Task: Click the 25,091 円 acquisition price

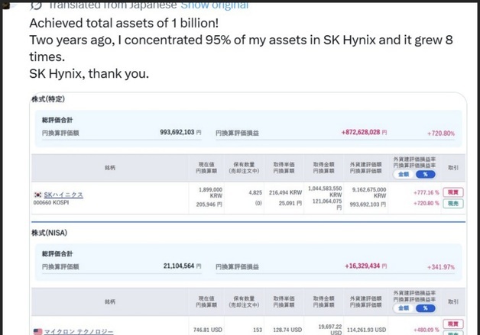Action: [x=290, y=203]
